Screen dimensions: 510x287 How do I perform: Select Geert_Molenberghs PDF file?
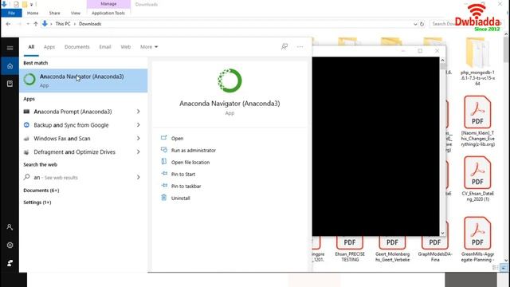[392, 249]
